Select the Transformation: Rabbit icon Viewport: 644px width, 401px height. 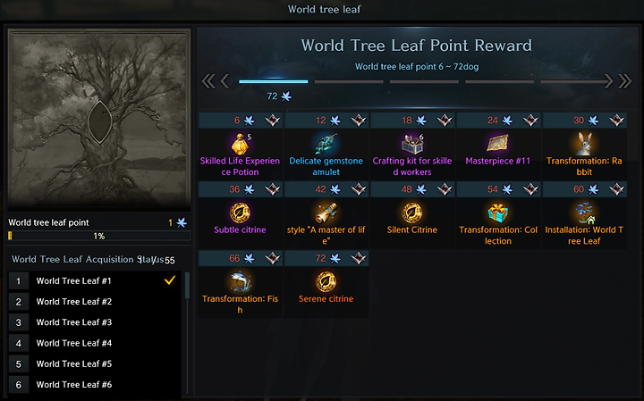tap(584, 144)
